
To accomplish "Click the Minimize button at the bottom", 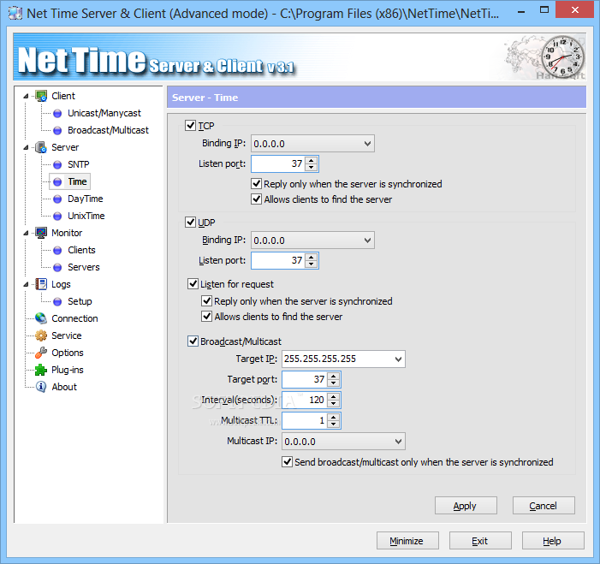I will coord(407,541).
